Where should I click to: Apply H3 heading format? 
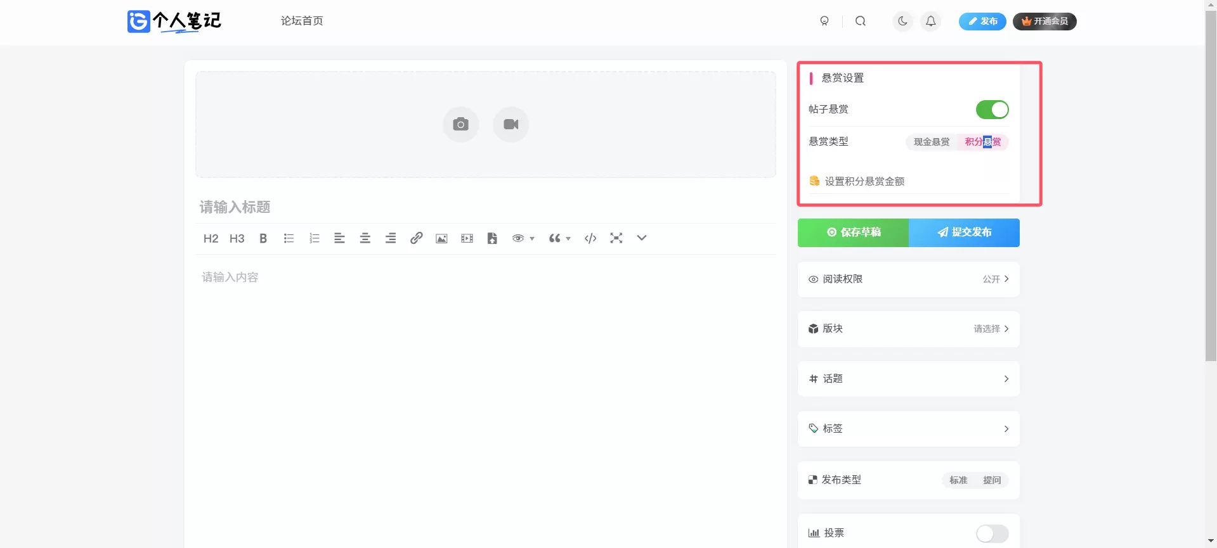click(x=237, y=238)
